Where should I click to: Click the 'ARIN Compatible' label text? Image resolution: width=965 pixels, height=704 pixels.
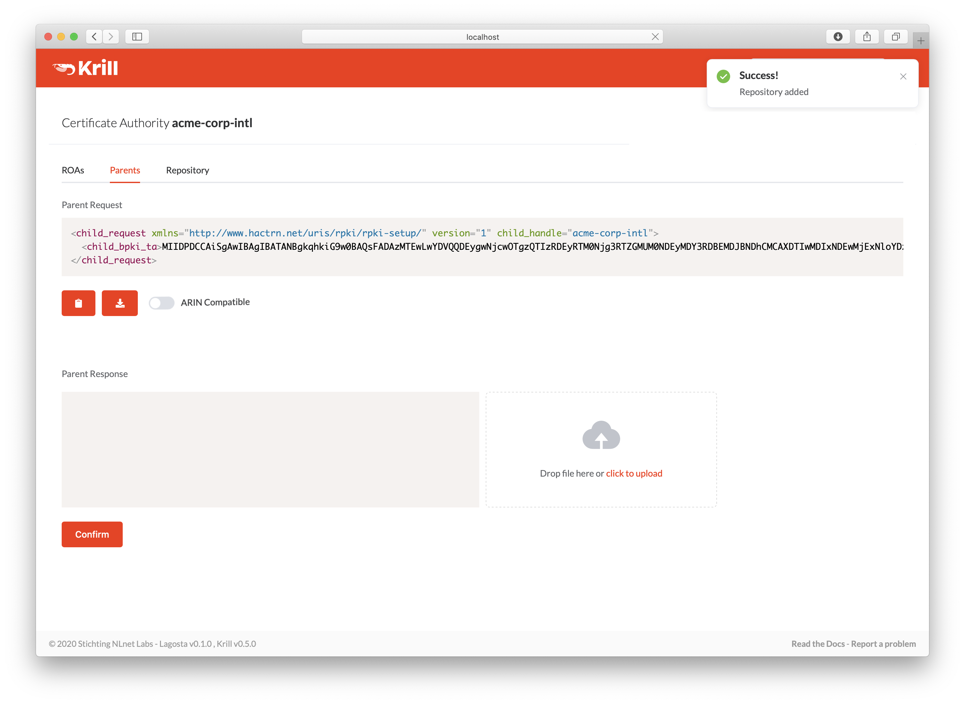tap(215, 302)
